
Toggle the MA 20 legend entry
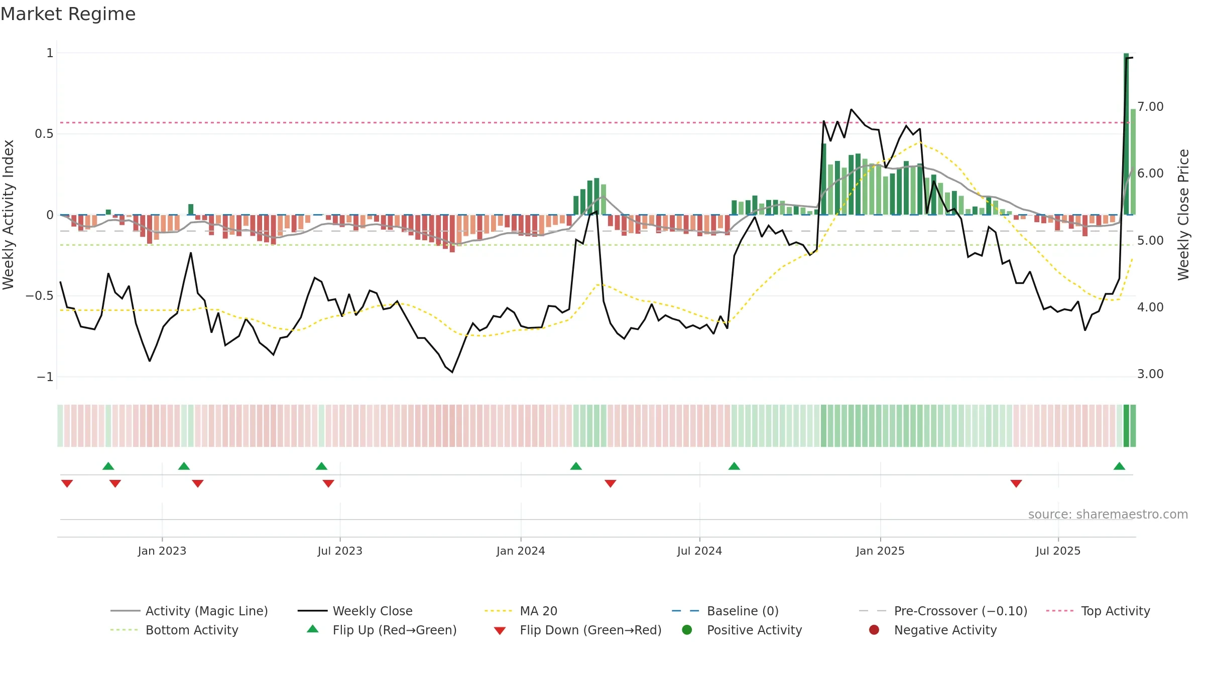(521, 611)
